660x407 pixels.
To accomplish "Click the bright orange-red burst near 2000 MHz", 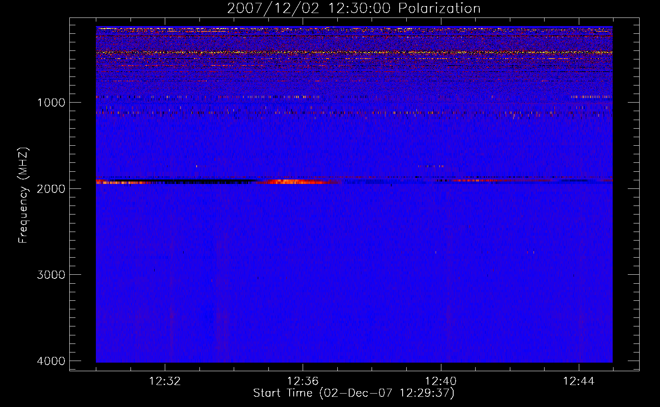I will click(298, 182).
